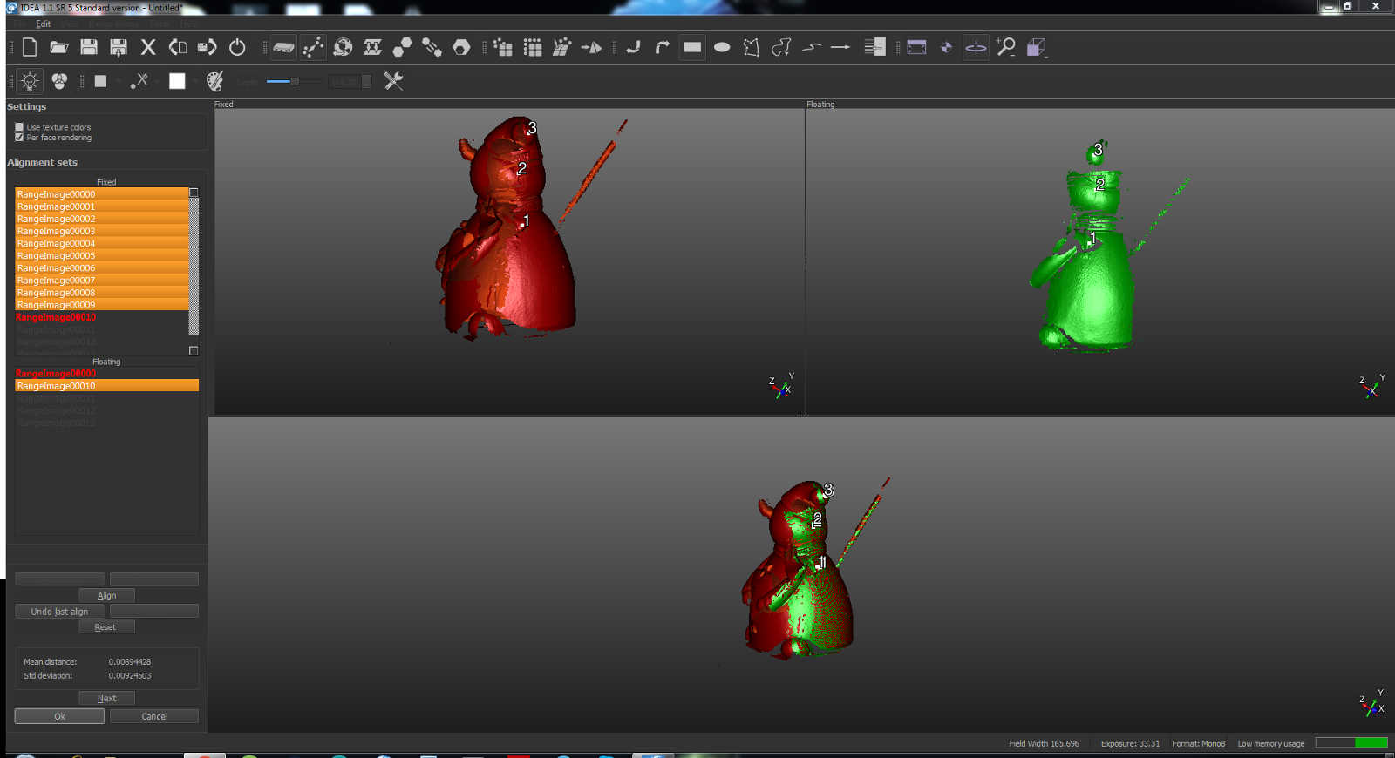Open a project with the folder icon
1395x758 pixels.
click(58, 47)
